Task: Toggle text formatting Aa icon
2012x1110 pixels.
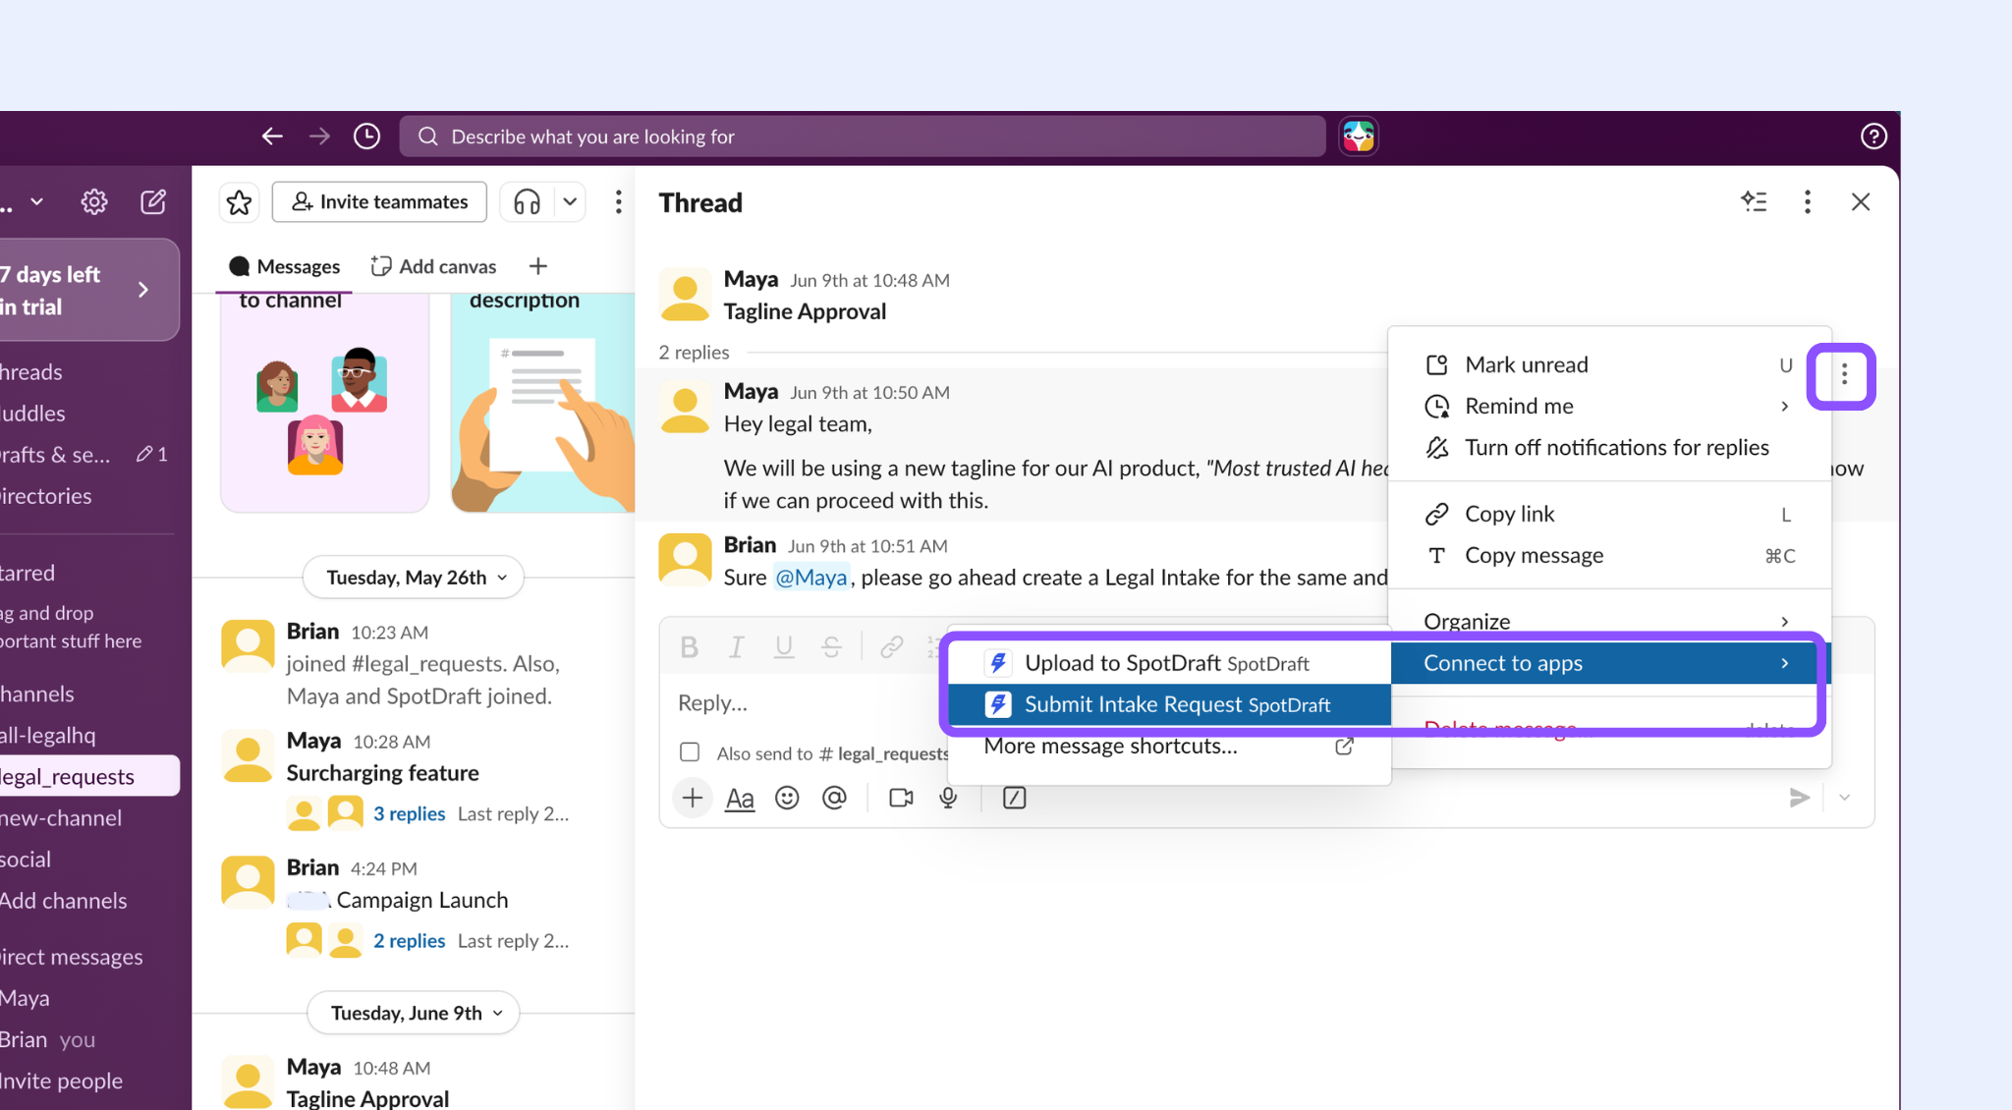Action: click(740, 799)
